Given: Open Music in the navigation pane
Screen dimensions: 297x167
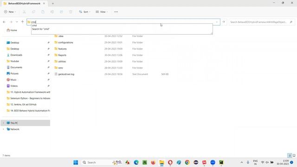Looking at the screenshot, I should tap(12, 80).
